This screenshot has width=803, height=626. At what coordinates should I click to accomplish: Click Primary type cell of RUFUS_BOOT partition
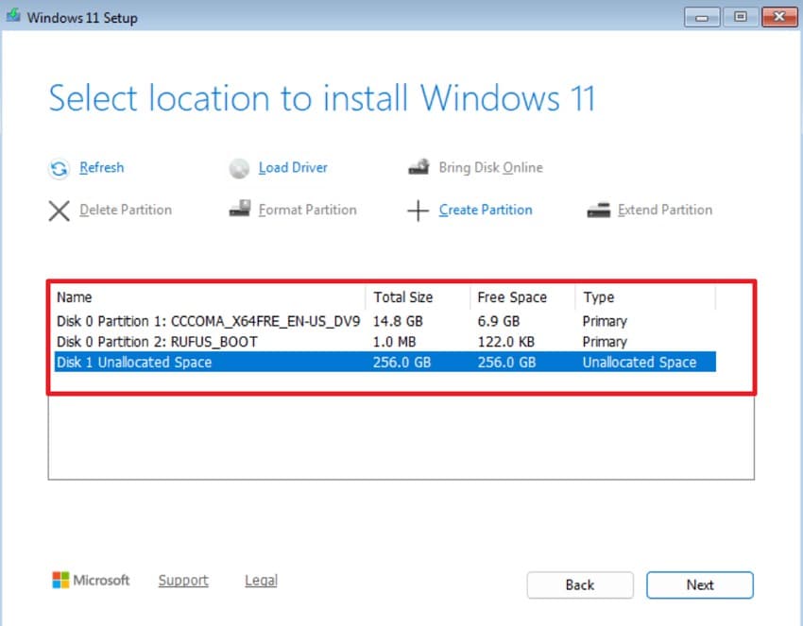605,342
